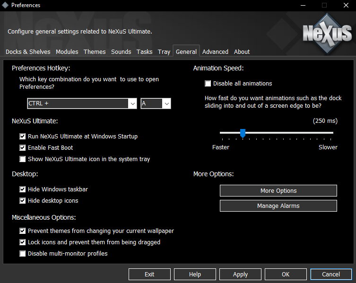Minimize the Preferences window

(303, 5)
